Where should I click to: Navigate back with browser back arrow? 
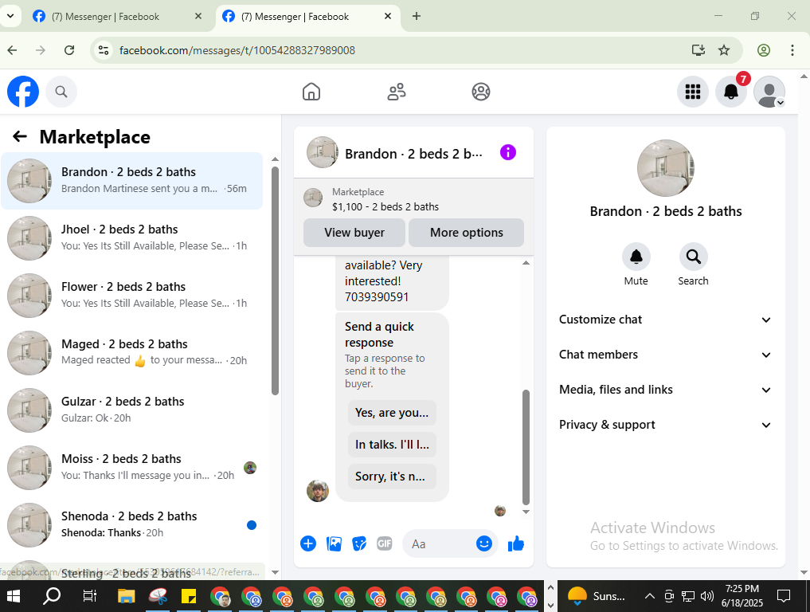click(x=13, y=50)
